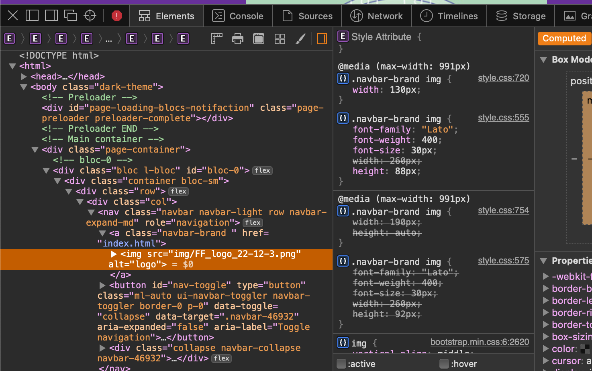This screenshot has height=371, width=592.
Task: Enable the :hover pseudo-class checkbox
Action: coord(444,364)
